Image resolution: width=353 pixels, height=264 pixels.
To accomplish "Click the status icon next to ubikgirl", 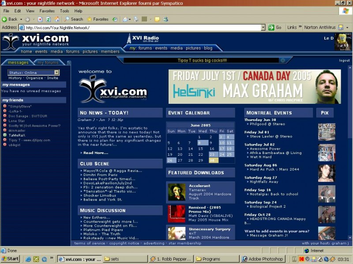I will coord(5,145).
